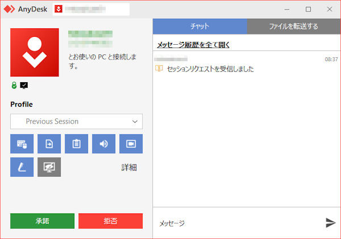This screenshot has height=239, width=341.
Task: Accept the session with 承諾 button
Action: point(43,221)
